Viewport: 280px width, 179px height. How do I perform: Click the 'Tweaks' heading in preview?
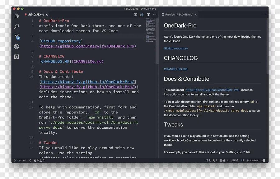(x=173, y=124)
